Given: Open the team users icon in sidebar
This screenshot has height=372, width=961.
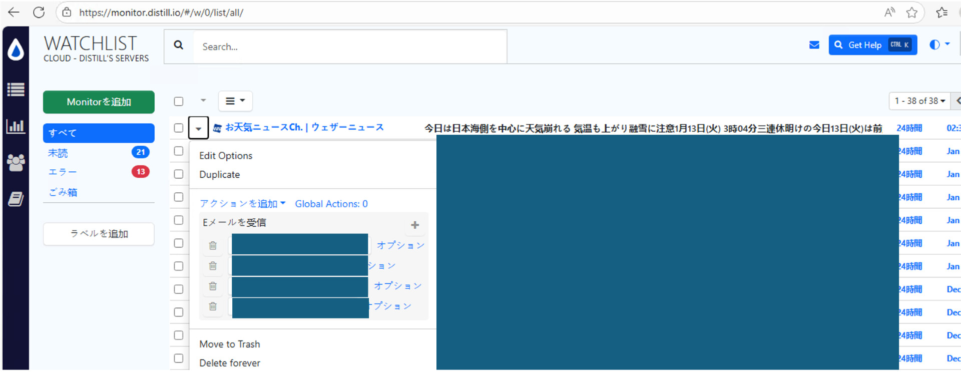Looking at the screenshot, I should tap(16, 162).
